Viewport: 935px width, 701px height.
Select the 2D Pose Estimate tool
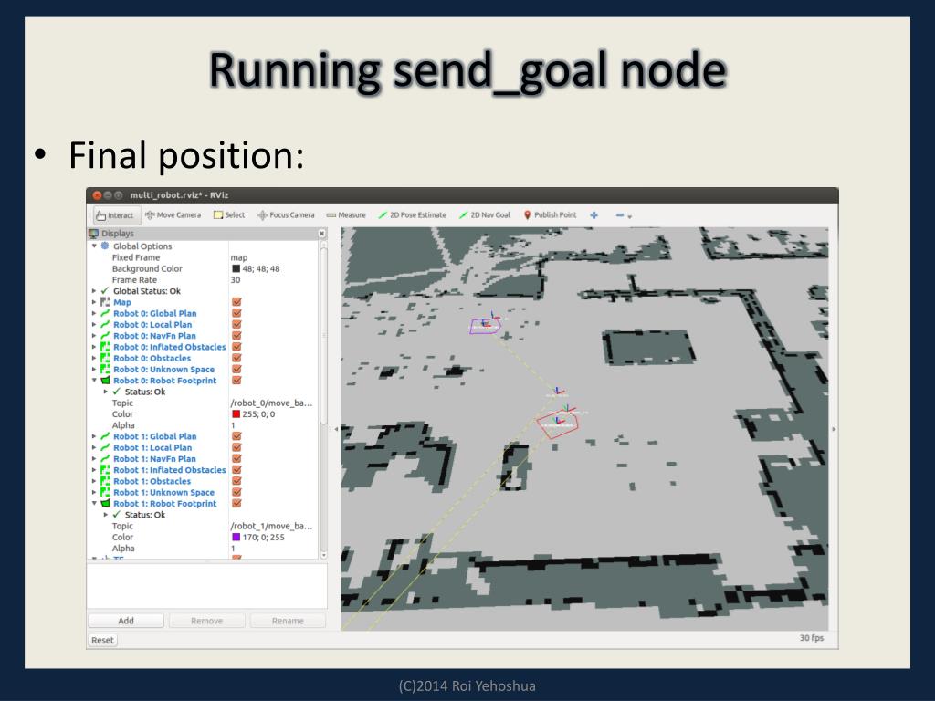pos(412,215)
